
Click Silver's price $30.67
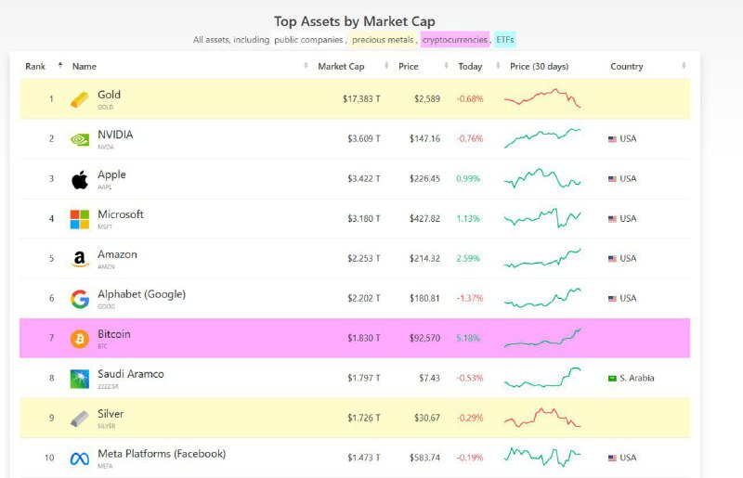coord(427,418)
